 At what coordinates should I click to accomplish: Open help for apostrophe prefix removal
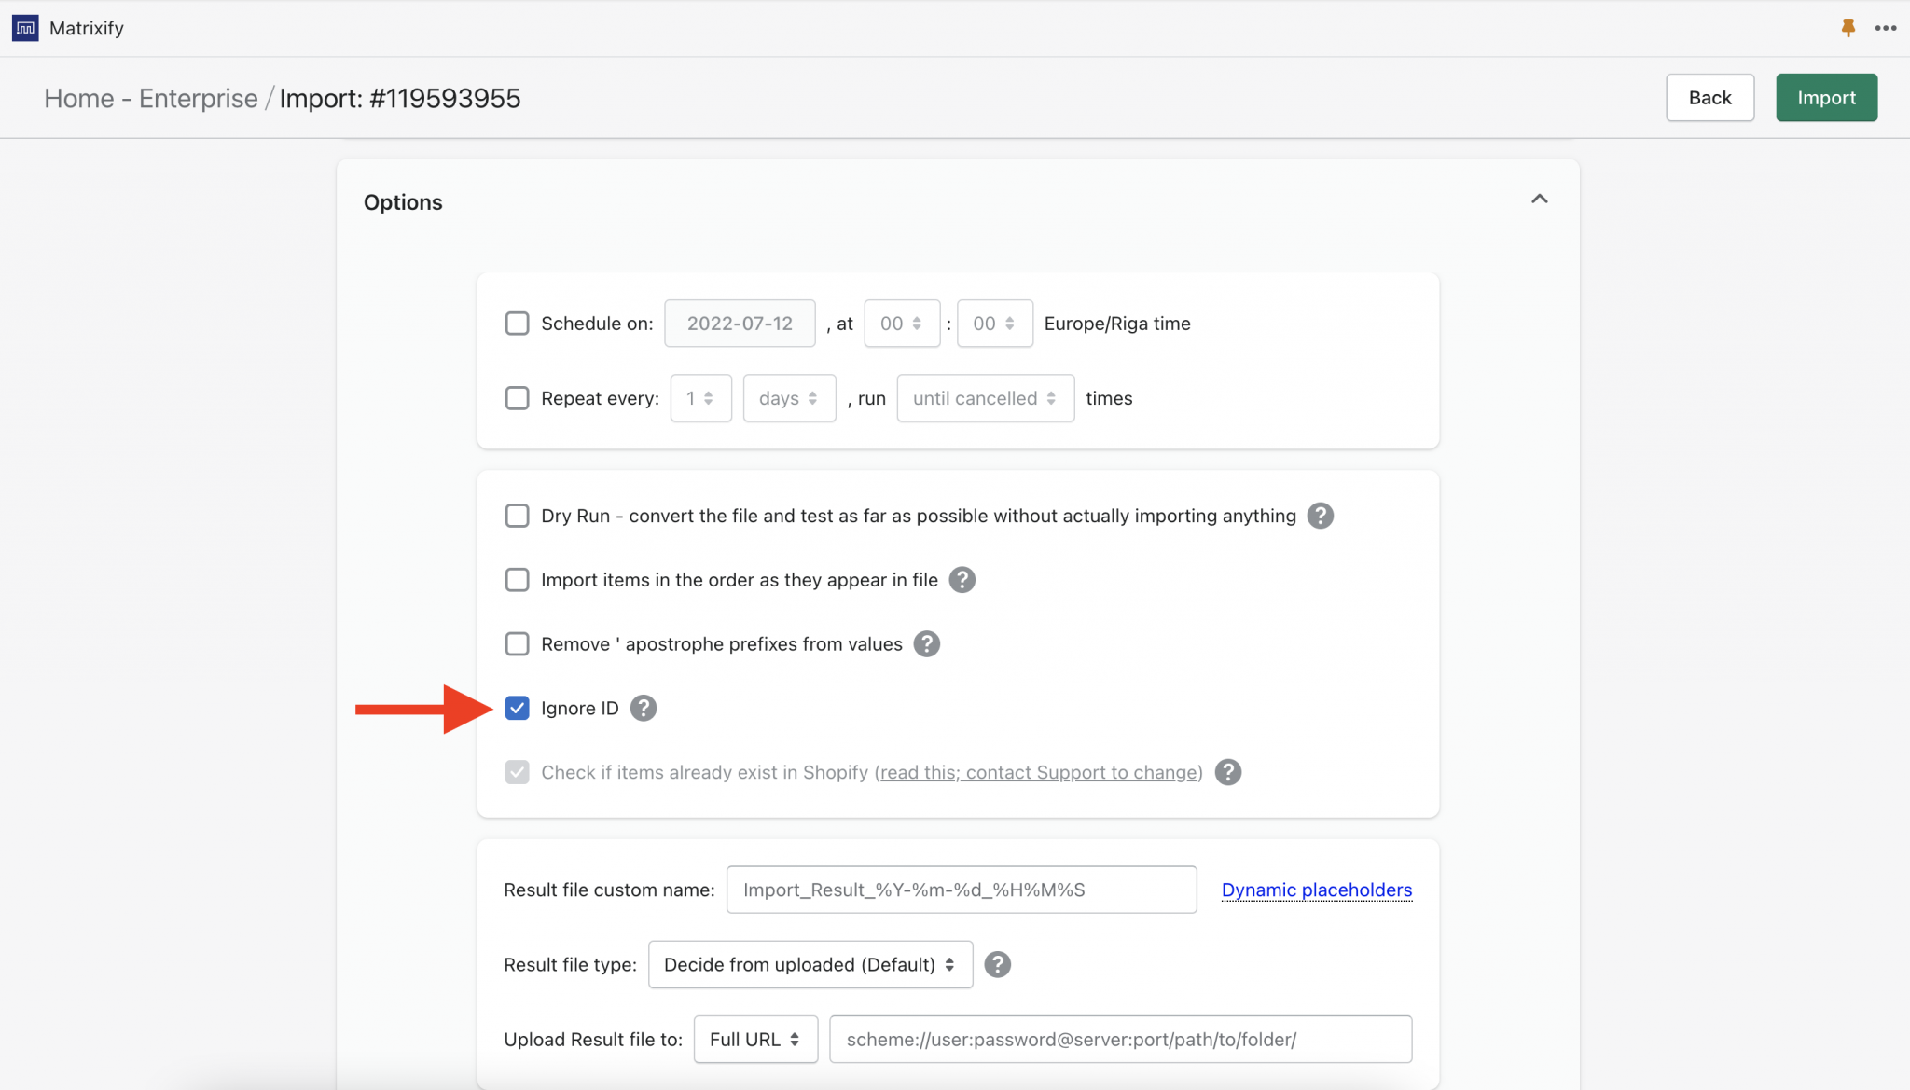(x=926, y=643)
